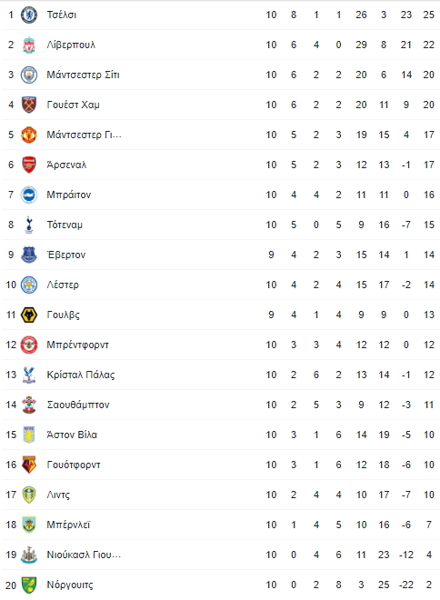
Task: Click the Chelsea club crest icon
Action: click(29, 15)
